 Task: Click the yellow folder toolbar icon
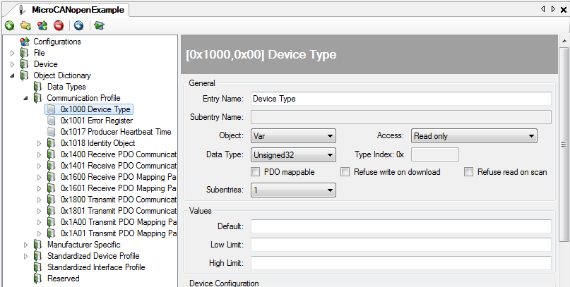tap(25, 25)
